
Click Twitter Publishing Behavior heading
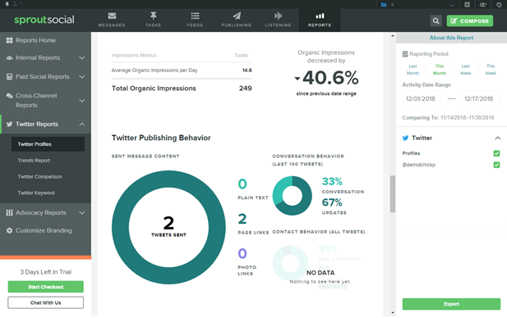point(161,138)
